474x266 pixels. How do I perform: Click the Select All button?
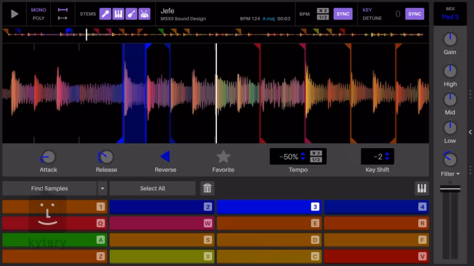[x=152, y=189]
